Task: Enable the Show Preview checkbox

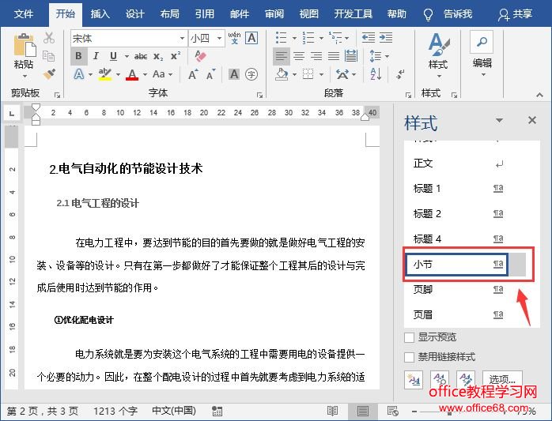Action: [x=409, y=337]
